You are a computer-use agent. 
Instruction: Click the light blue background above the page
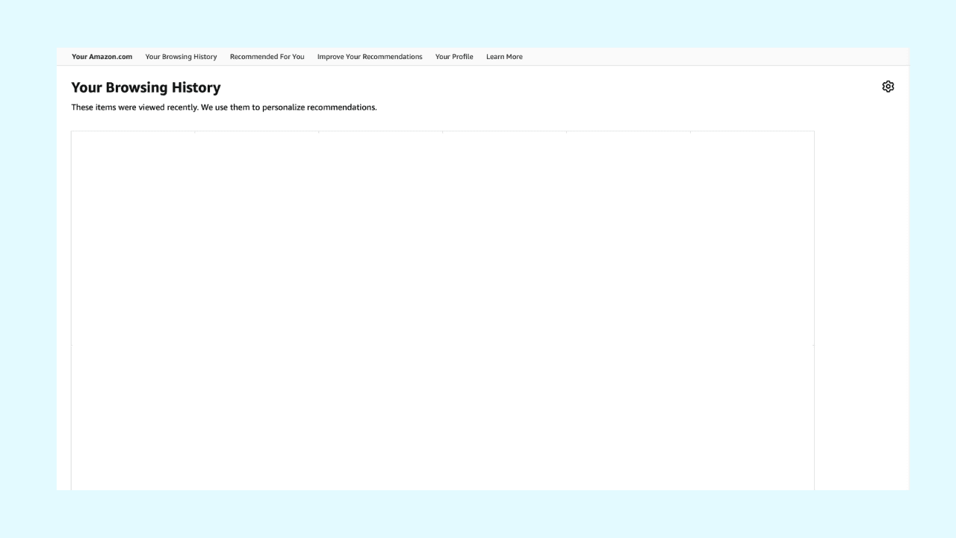point(478,22)
